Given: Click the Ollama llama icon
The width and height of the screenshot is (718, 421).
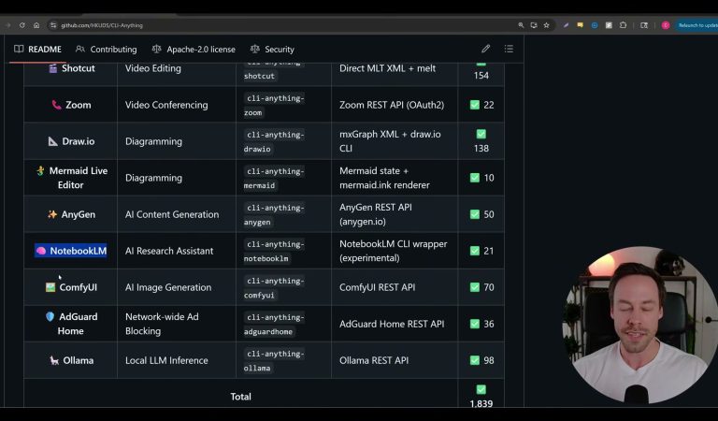Looking at the screenshot, I should click(x=54, y=360).
